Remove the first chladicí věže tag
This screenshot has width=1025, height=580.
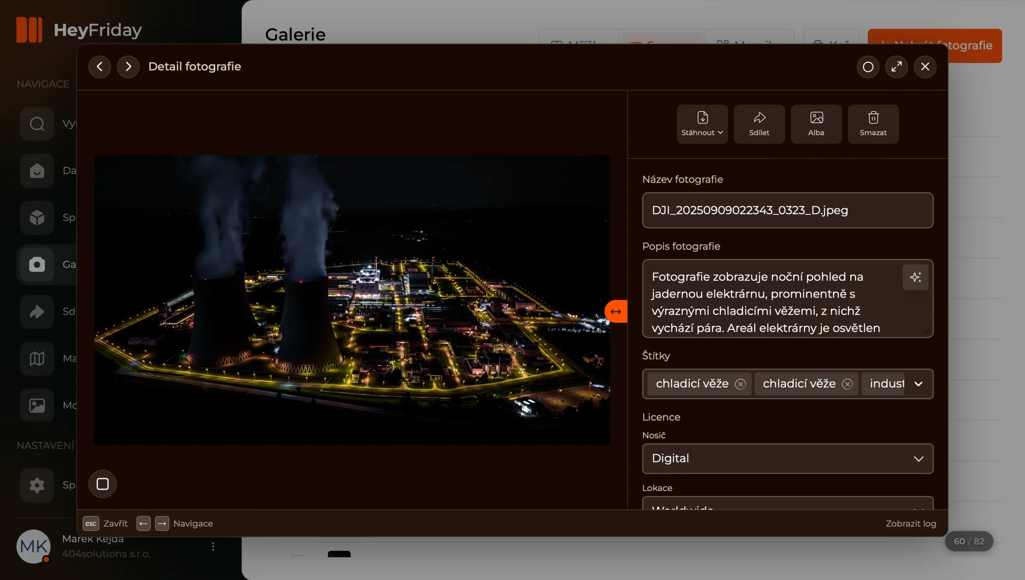click(740, 384)
